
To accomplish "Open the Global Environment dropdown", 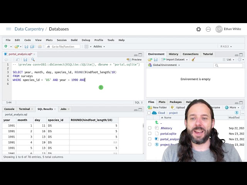I will click(164, 65).
